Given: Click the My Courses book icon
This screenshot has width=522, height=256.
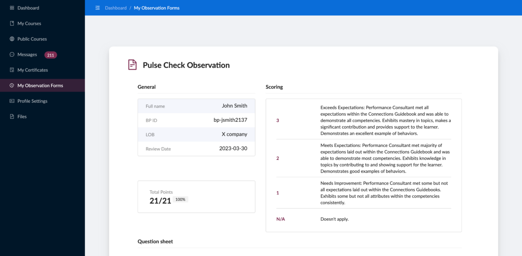Looking at the screenshot, I should pos(12,23).
